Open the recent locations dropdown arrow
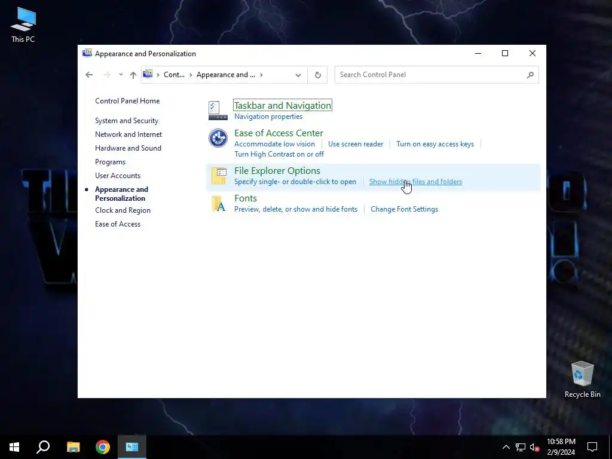The width and height of the screenshot is (612, 459). 121,75
